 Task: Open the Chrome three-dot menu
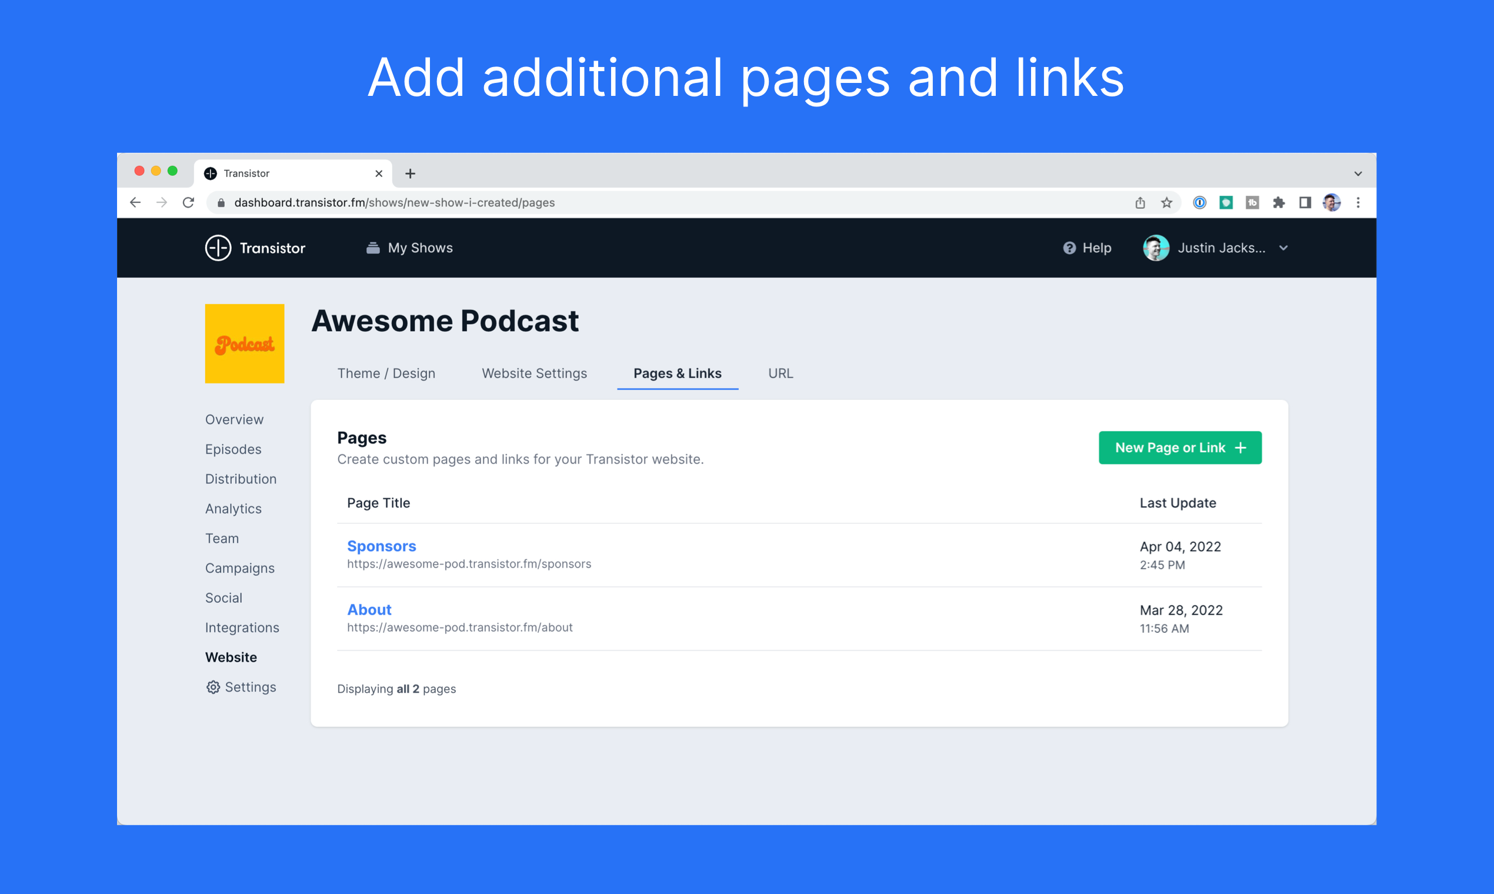1358,202
